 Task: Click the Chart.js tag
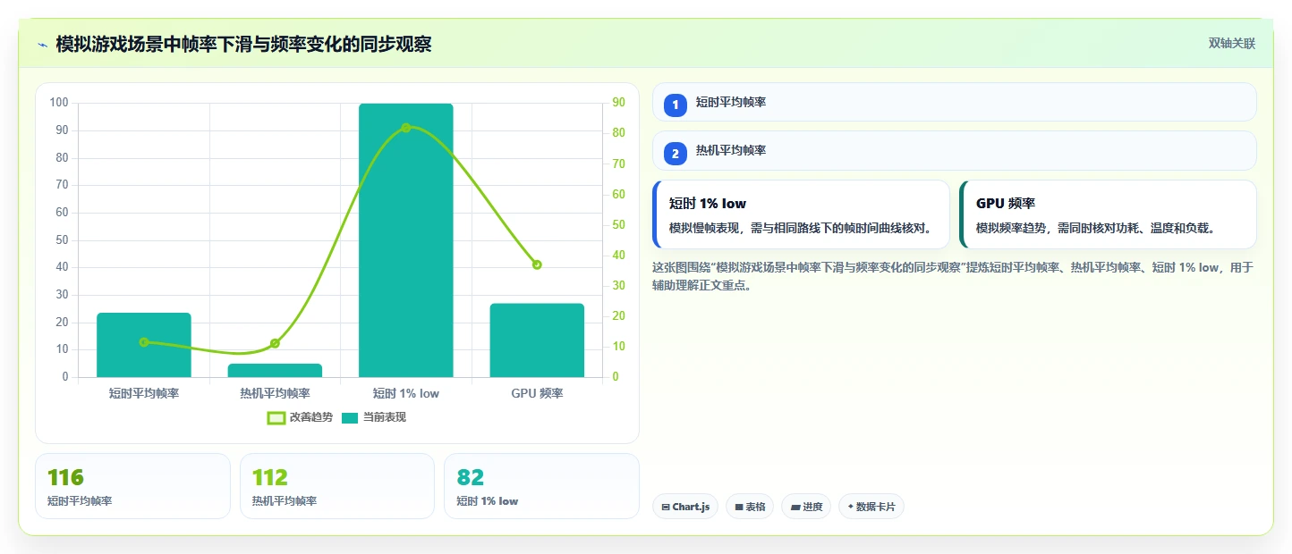685,507
